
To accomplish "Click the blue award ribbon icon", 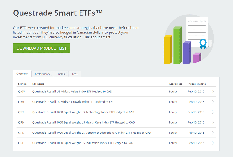I will [203, 44].
